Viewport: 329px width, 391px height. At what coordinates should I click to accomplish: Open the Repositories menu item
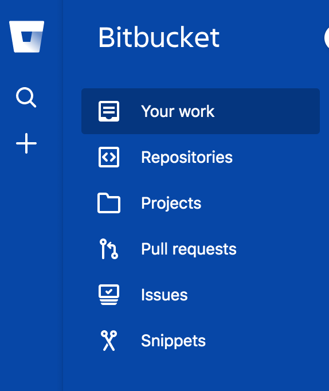[x=201, y=157]
